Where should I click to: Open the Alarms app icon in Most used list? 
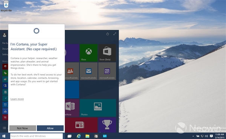pyautogui.click(x=5, y=105)
